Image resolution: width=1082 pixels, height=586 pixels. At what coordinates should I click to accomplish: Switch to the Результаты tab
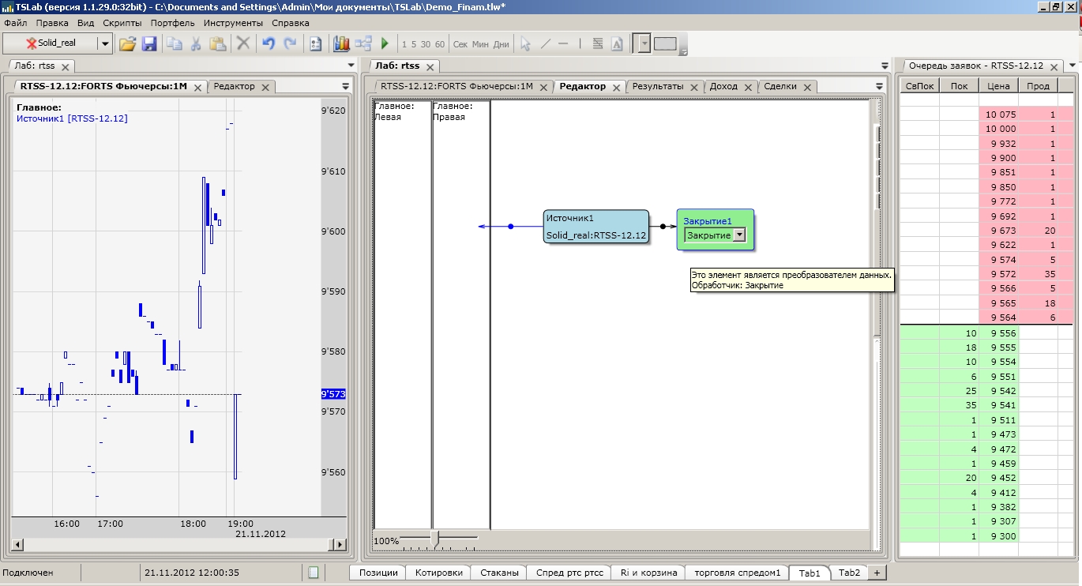(658, 87)
